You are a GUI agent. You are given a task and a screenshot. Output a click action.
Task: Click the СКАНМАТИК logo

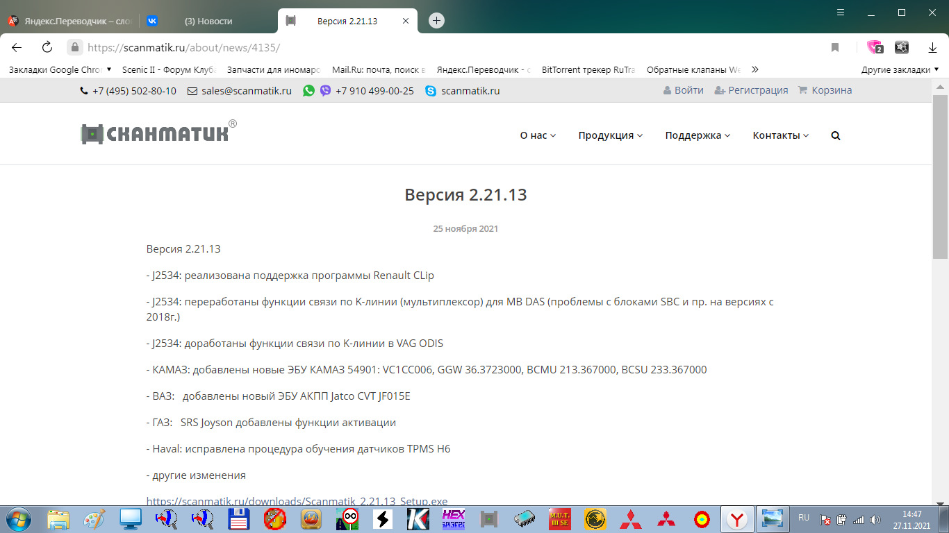tap(156, 132)
